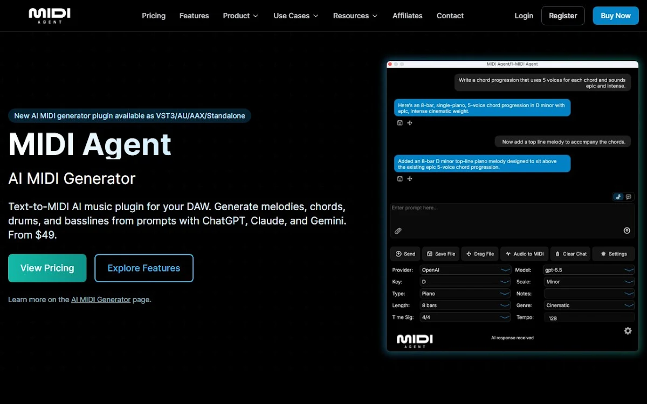Image resolution: width=647 pixels, height=404 pixels.
Task: Click the Save File button
Action: (x=441, y=254)
